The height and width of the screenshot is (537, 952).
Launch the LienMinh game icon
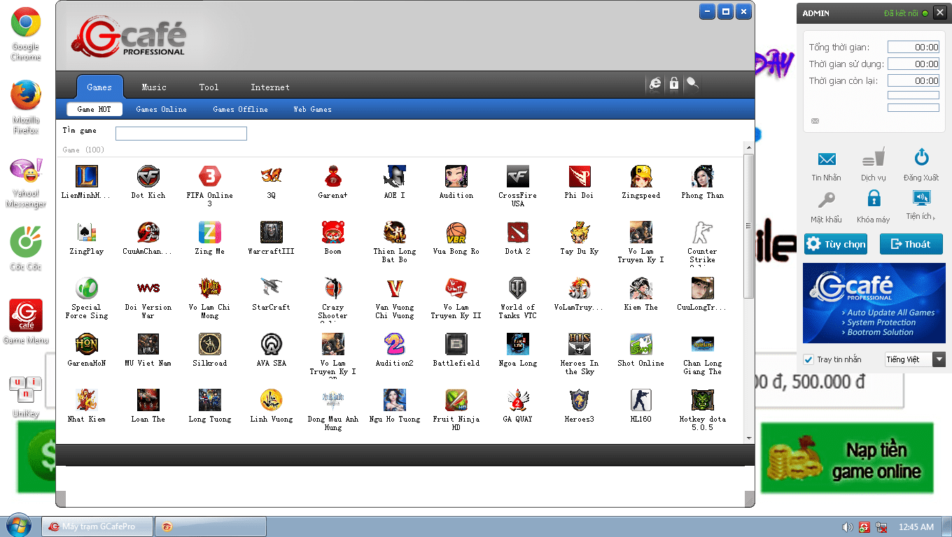coord(86,177)
